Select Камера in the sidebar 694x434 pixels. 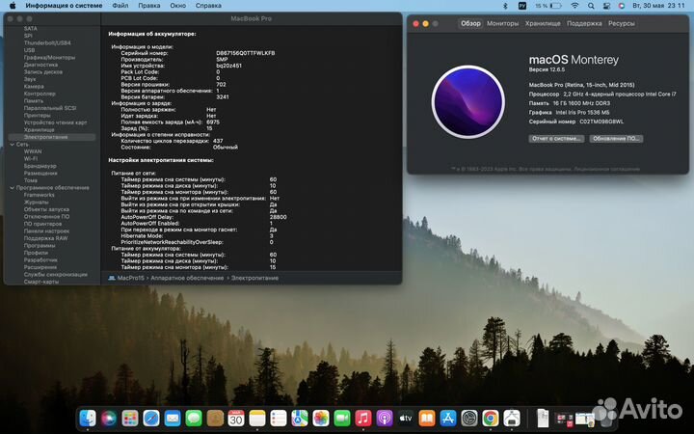pos(34,87)
